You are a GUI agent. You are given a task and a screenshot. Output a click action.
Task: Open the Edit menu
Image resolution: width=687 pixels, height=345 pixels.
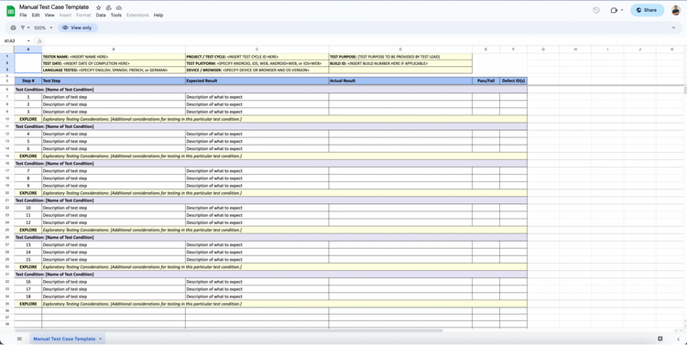[36, 15]
